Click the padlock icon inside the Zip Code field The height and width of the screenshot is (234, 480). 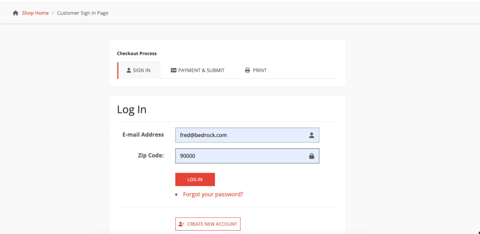coord(312,156)
